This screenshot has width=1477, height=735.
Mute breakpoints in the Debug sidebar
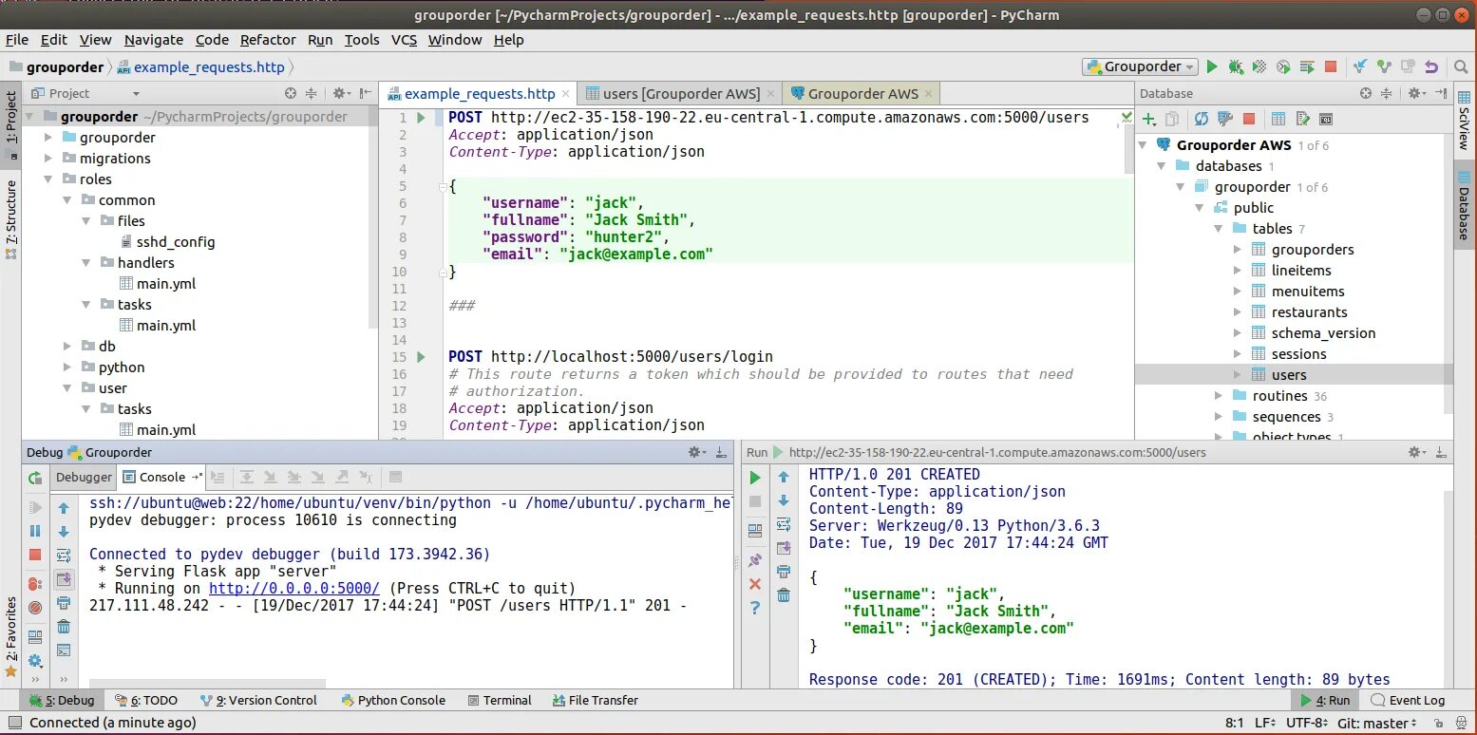(35, 608)
